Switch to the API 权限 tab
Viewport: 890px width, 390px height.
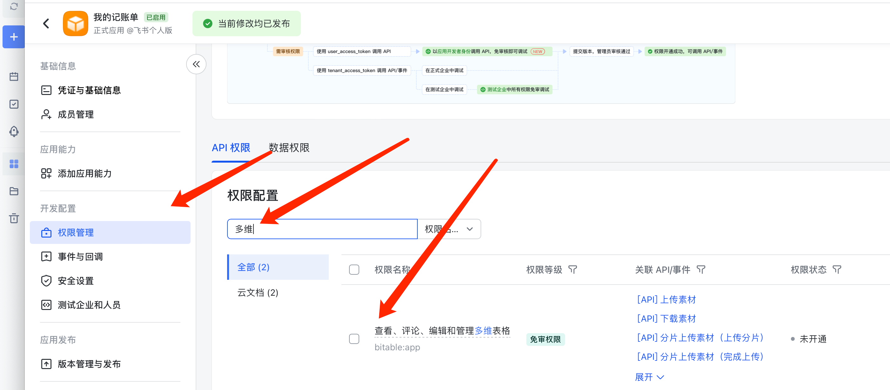(x=231, y=148)
